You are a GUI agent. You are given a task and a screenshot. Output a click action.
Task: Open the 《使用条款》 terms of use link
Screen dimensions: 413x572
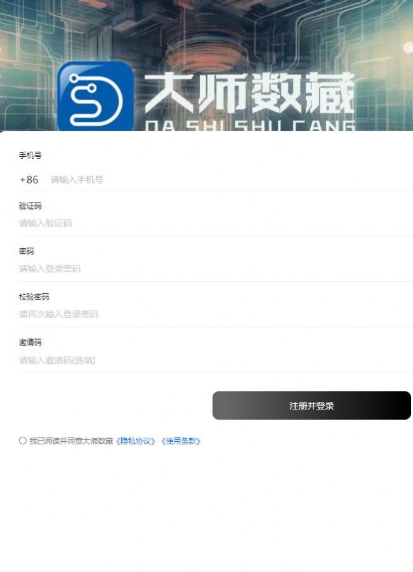[x=181, y=441]
